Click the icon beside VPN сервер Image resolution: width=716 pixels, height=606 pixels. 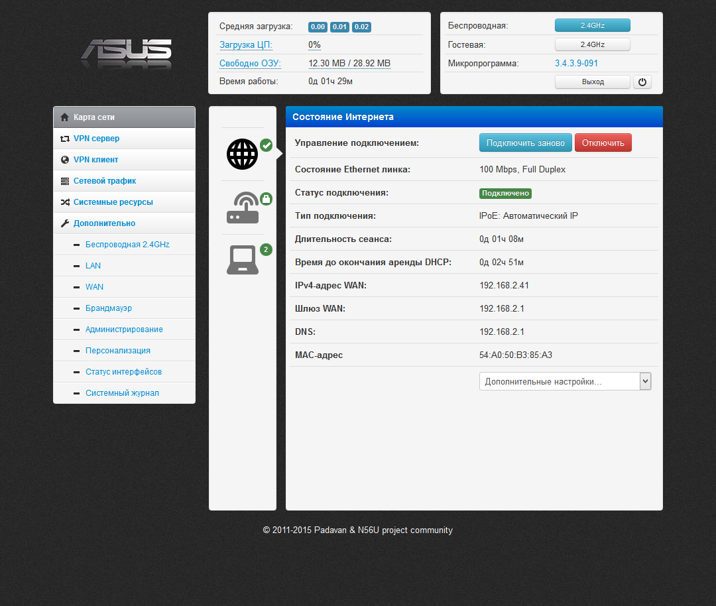click(x=65, y=139)
